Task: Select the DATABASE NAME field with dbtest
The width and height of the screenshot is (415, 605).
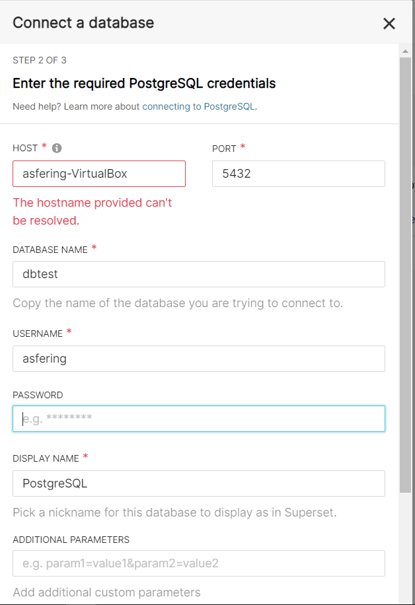Action: [198, 274]
